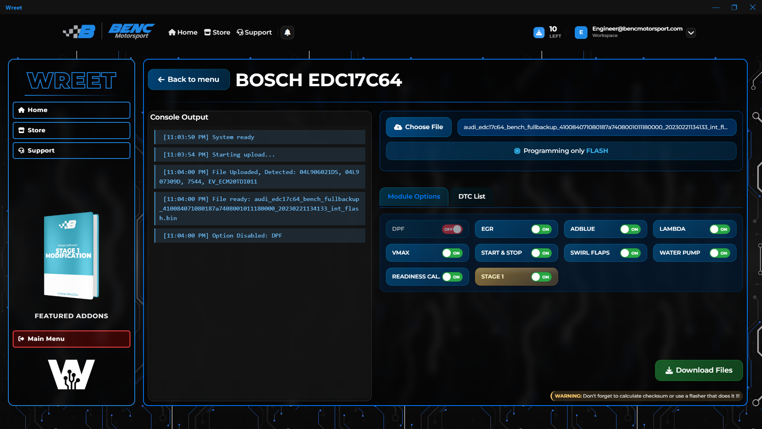Click the WREET logo at the bottom
Screen dimensions: 762x429
click(x=71, y=374)
